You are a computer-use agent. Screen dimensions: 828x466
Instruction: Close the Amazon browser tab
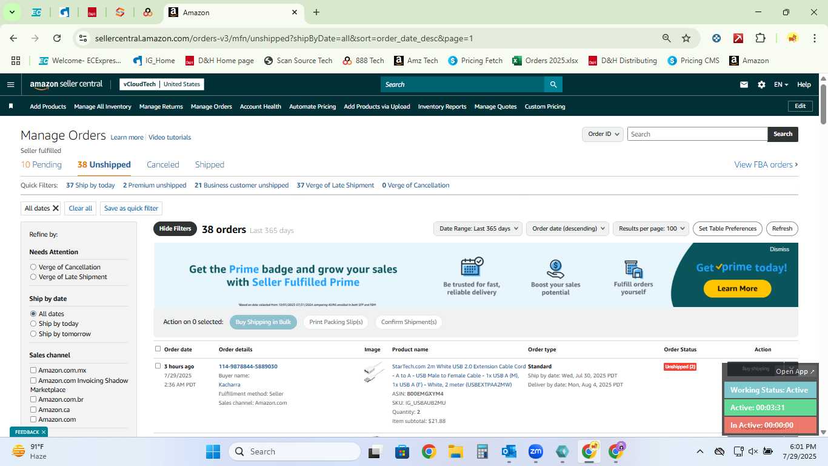[295, 12]
